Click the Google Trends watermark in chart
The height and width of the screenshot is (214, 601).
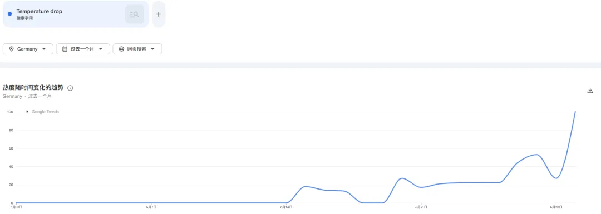42,112
